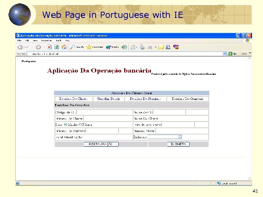Click the Portuguese language link

coord(29,61)
